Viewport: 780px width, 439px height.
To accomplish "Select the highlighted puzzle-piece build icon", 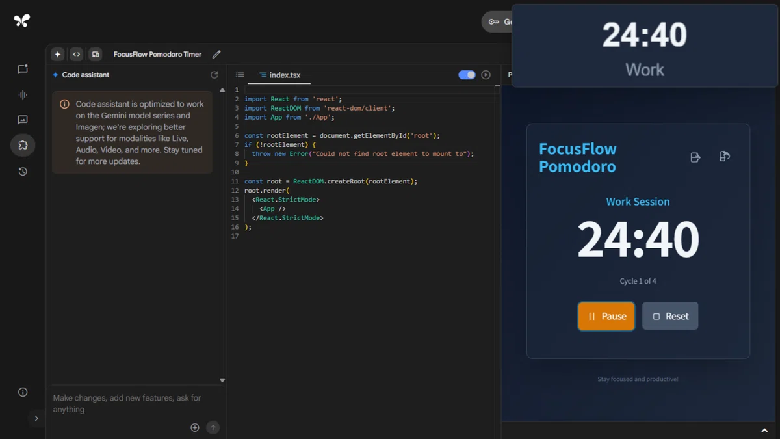I will (x=23, y=145).
